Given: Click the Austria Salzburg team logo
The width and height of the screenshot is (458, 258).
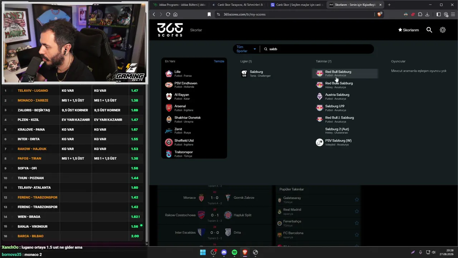Looking at the screenshot, I should (x=320, y=96).
